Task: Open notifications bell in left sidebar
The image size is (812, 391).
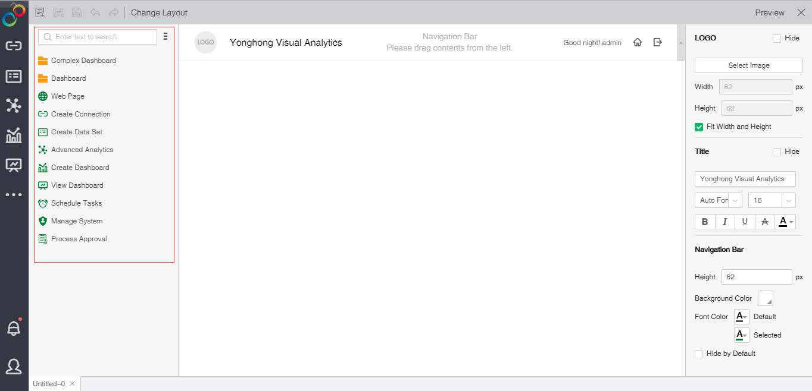Action: tap(14, 328)
